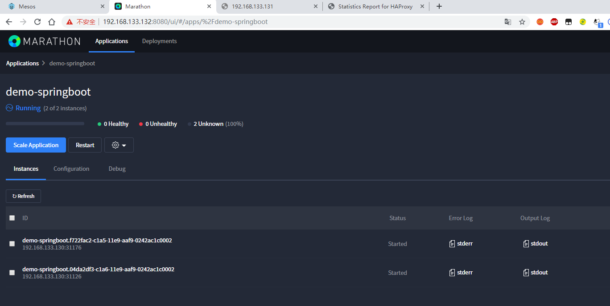Bookmark this page with star icon
The image size is (610, 306).
pyautogui.click(x=522, y=22)
